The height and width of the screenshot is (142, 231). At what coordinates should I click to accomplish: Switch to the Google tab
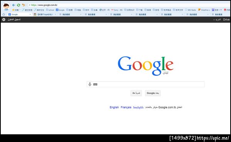[x=20, y=15]
